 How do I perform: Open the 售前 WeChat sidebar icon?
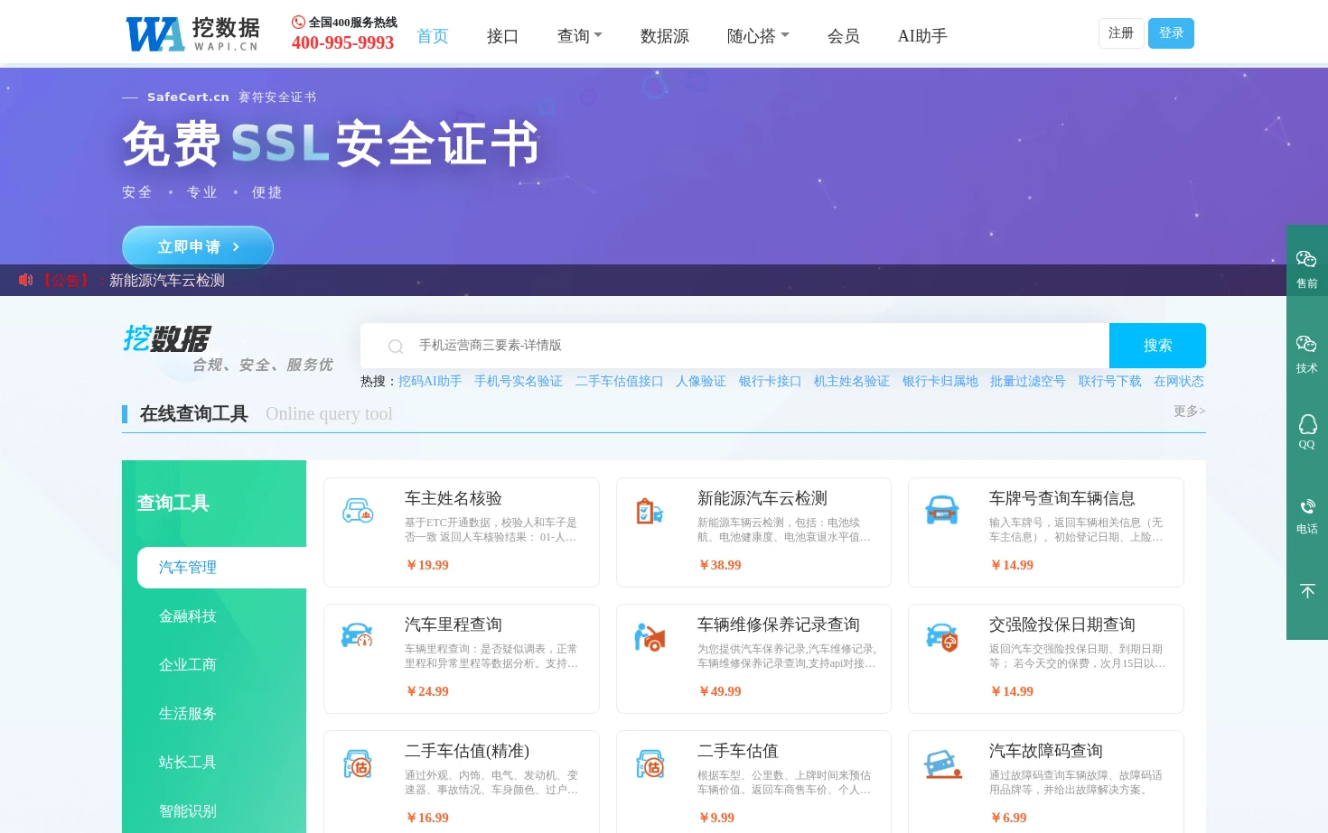tap(1306, 260)
